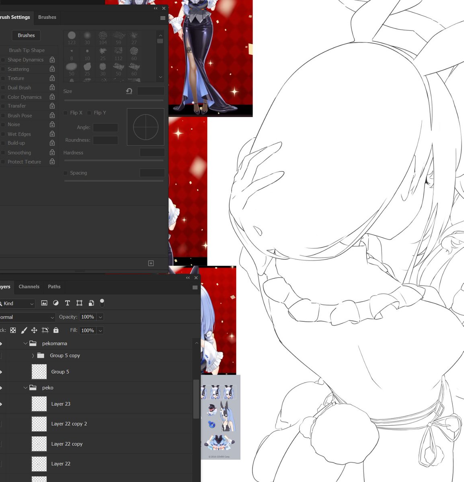Open the blend mode dropdown
Viewport: 464px width, 482px height.
27,317
